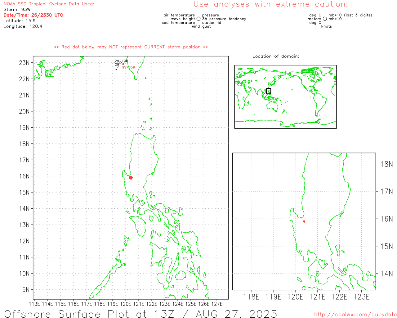The width and height of the screenshot is (397, 318).
Task: Click the red dot disclaimer note above the map
Action: click(131, 47)
